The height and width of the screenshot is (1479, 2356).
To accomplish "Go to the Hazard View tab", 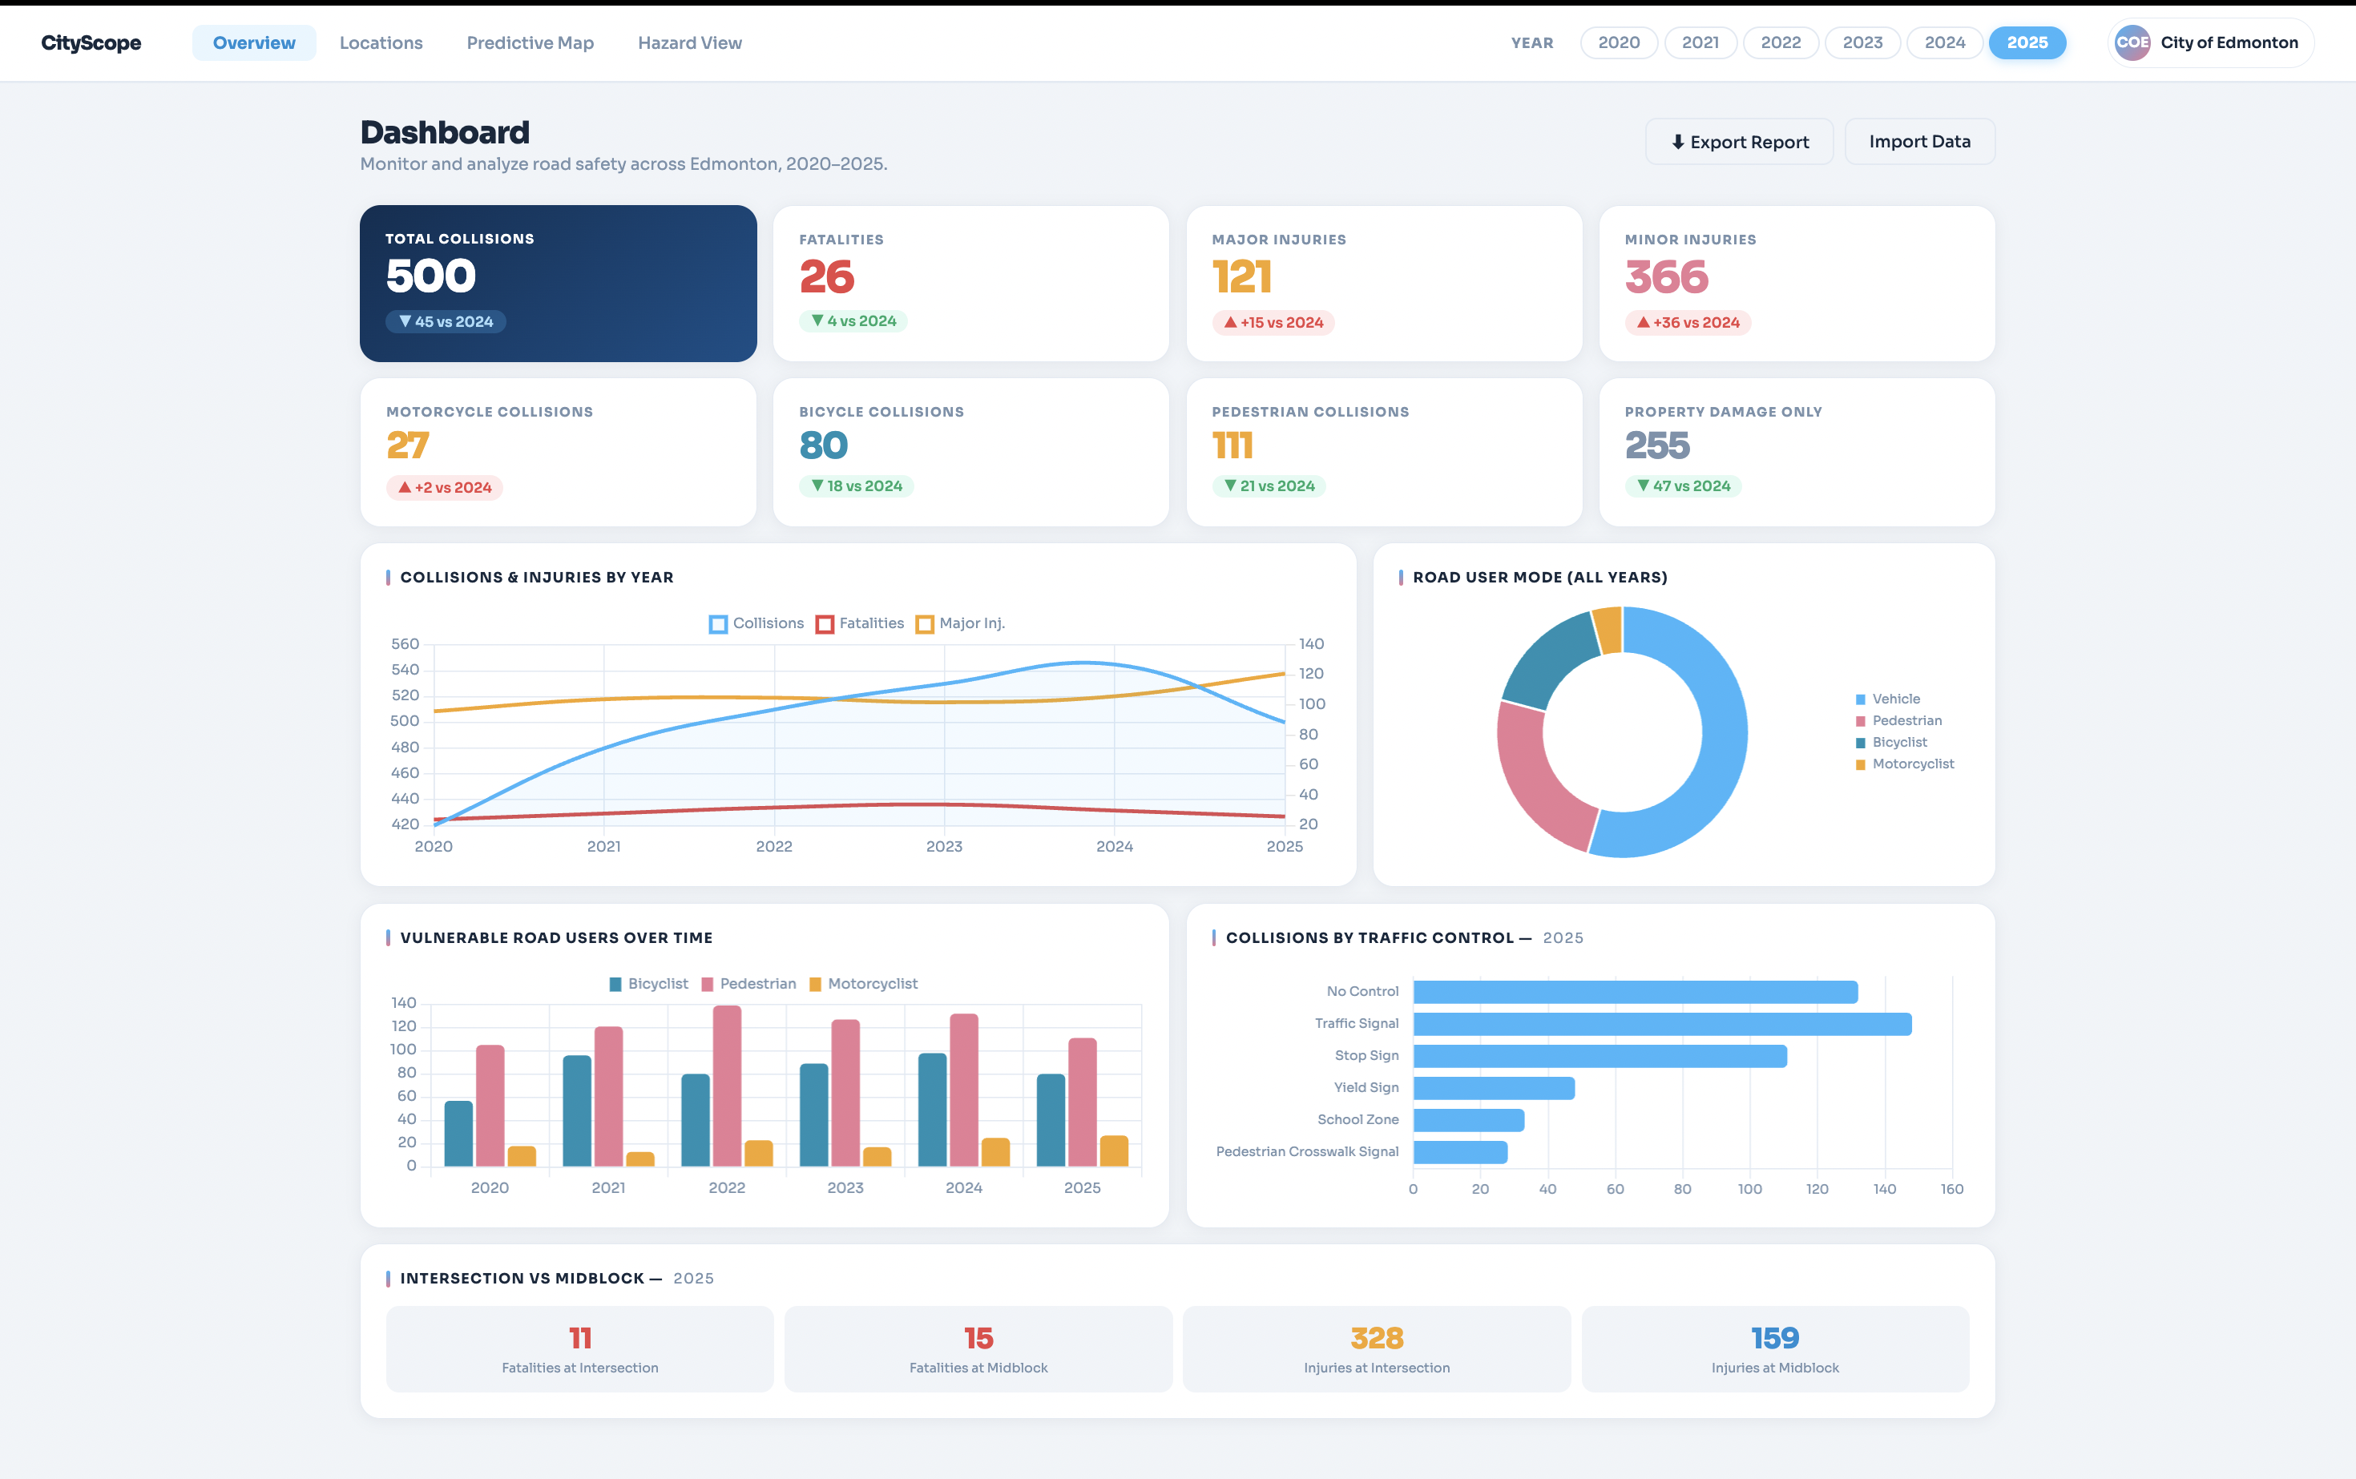I will click(x=689, y=43).
